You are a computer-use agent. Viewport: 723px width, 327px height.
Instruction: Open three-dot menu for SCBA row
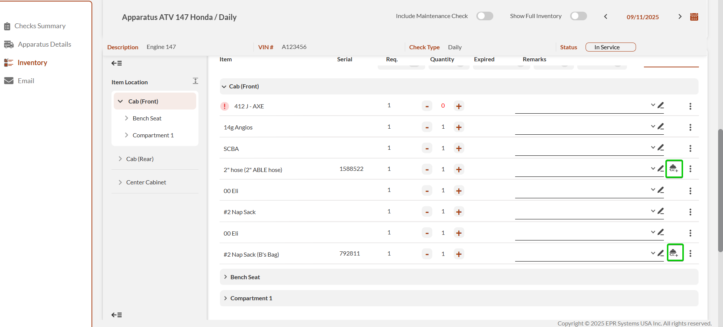(x=690, y=149)
